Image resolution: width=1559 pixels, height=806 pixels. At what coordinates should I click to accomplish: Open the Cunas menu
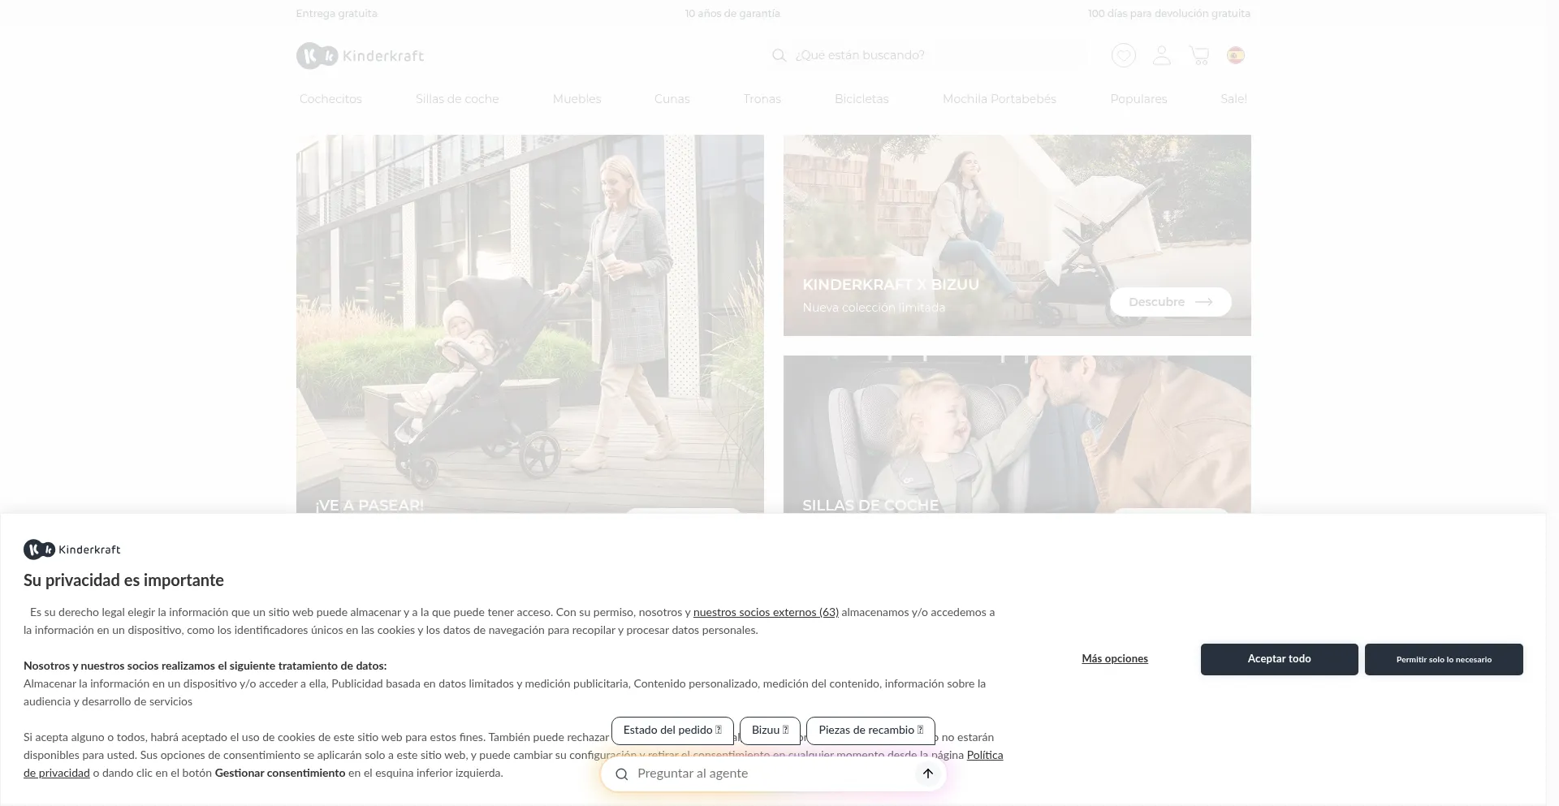672,99
